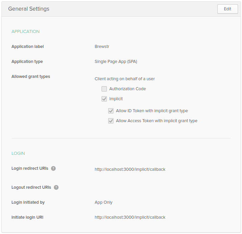Uncheck Allow ID Token with implicit grant
242x234 pixels.
tap(111, 111)
